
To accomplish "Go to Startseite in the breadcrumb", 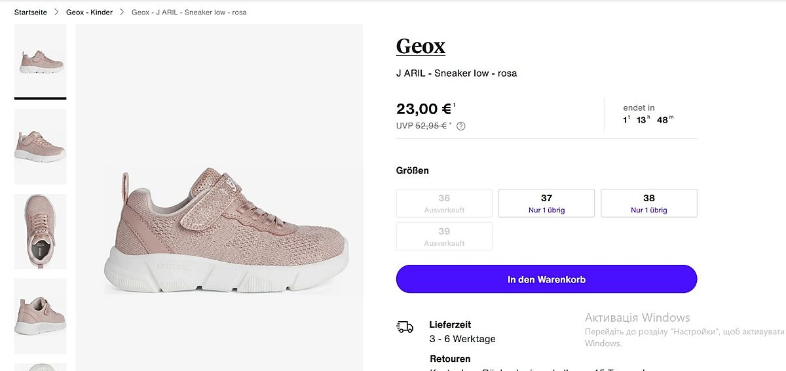I will pyautogui.click(x=31, y=12).
